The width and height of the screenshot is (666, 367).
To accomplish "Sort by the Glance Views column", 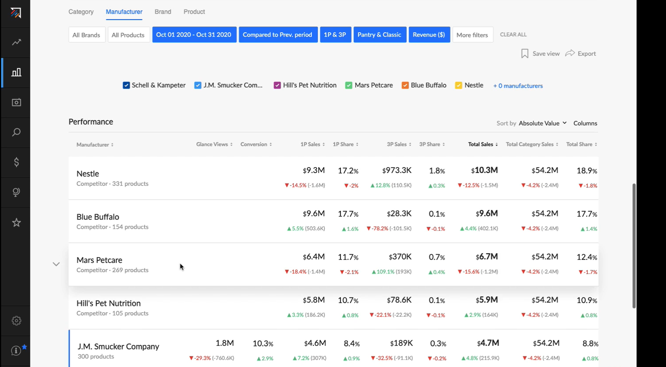I will coord(214,144).
